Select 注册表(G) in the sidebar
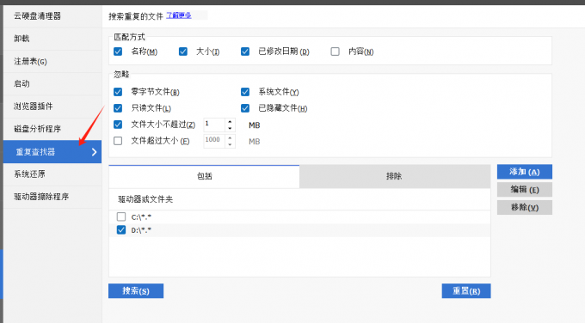Screen dimensions: 585x323 point(52,62)
